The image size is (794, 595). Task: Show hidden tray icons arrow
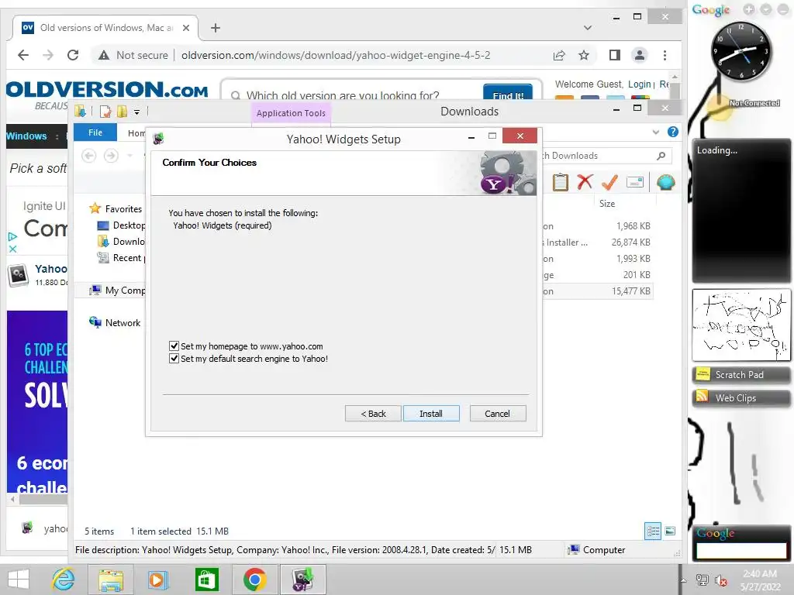(x=684, y=580)
